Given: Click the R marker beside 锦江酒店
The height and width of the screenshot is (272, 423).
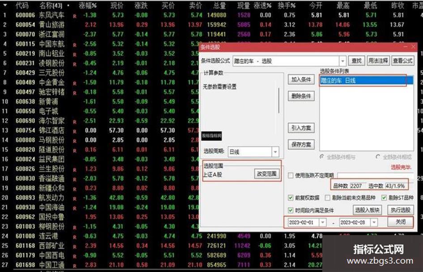Looking at the screenshot, I should [75, 132].
